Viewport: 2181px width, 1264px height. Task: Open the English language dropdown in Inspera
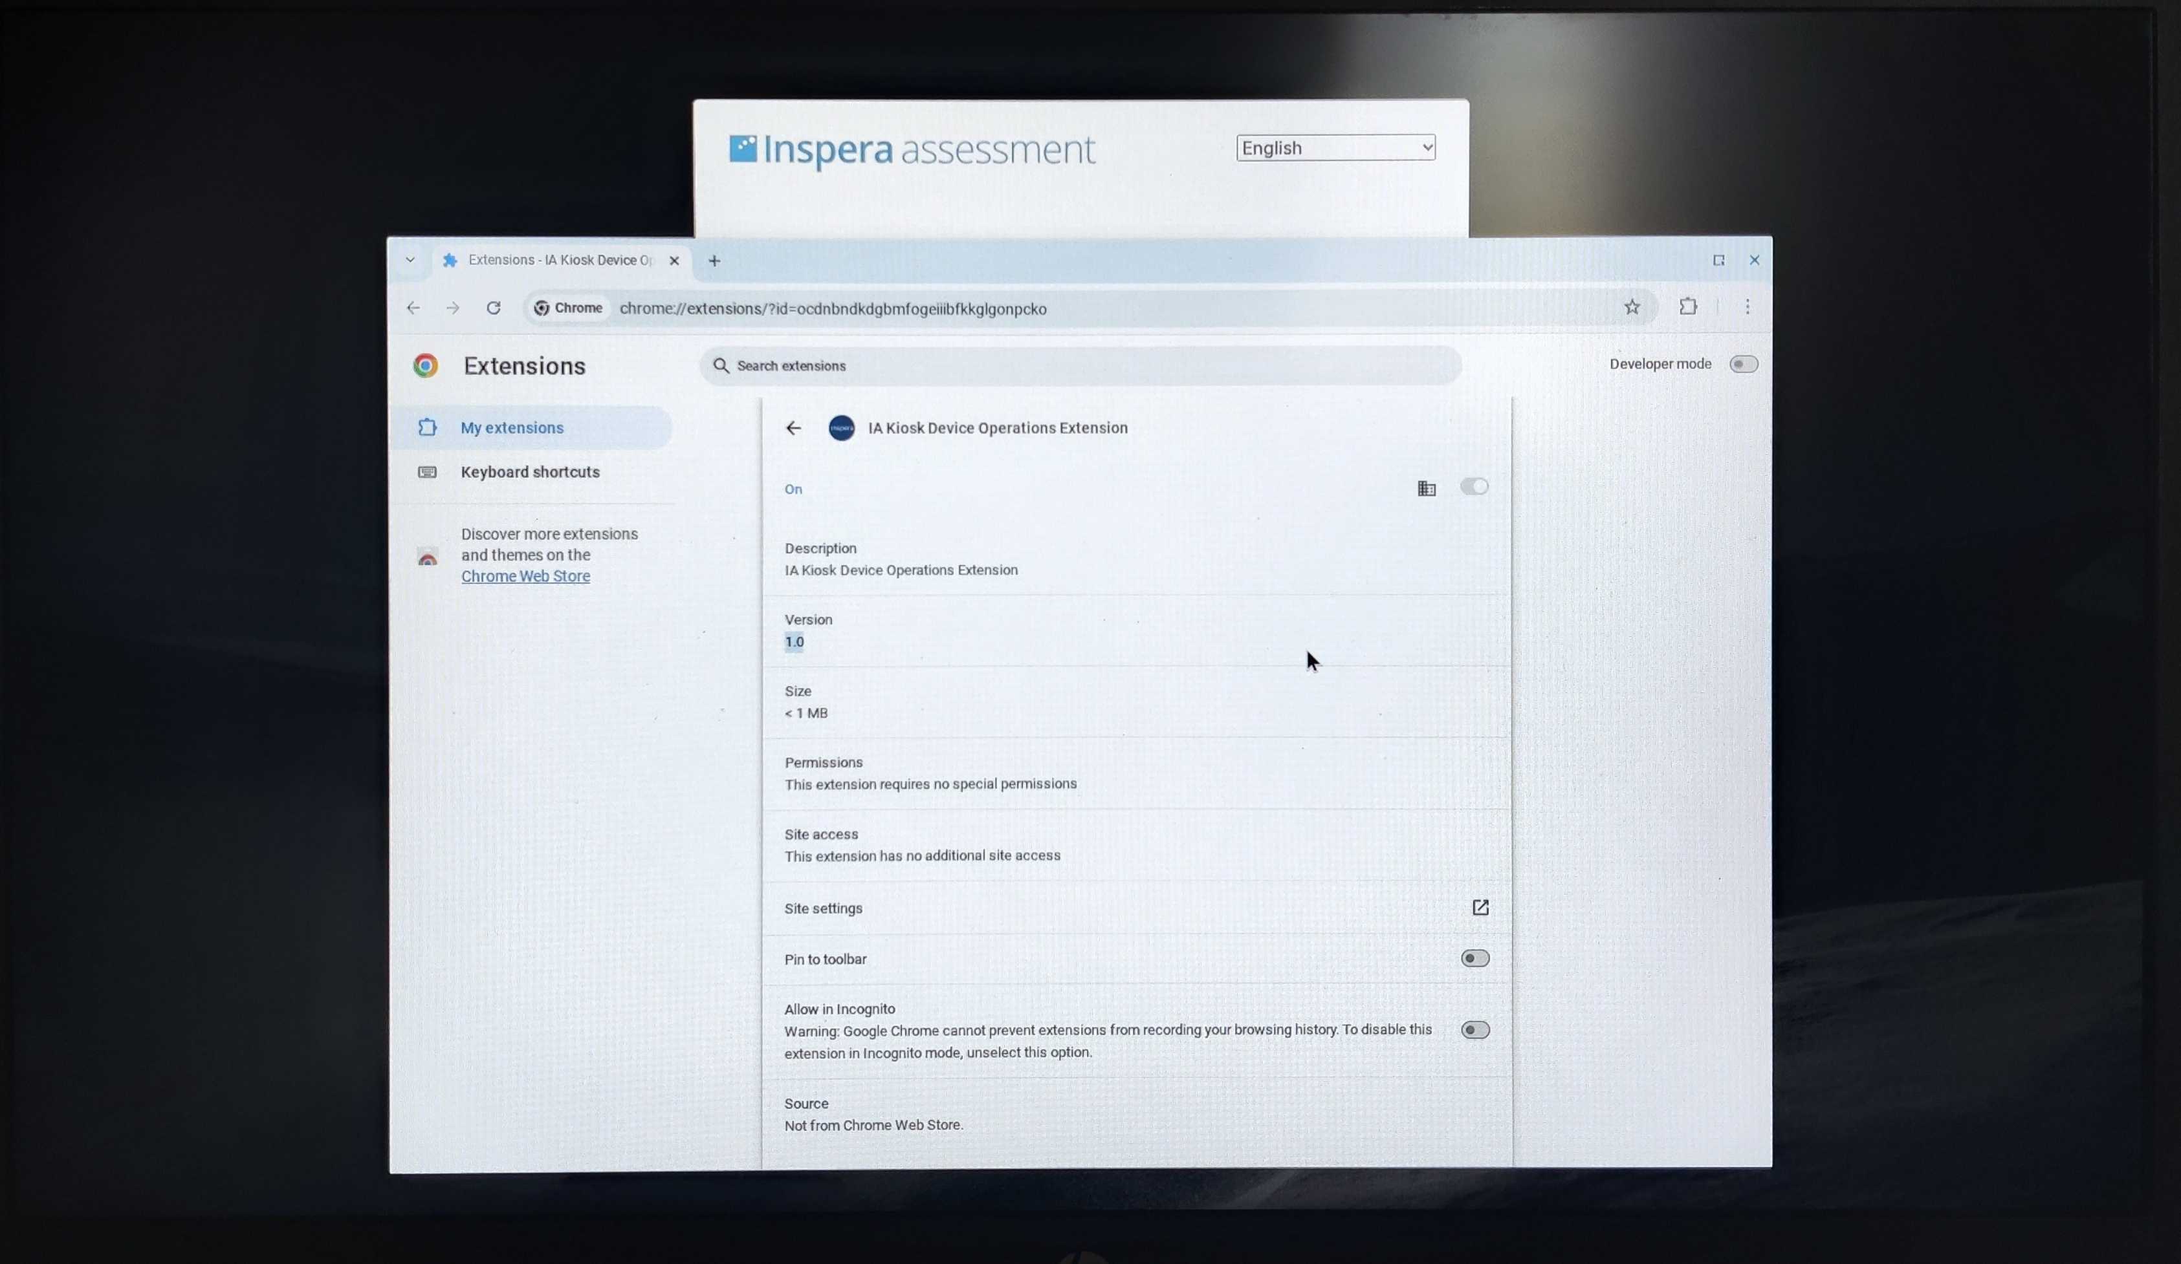[x=1335, y=148]
